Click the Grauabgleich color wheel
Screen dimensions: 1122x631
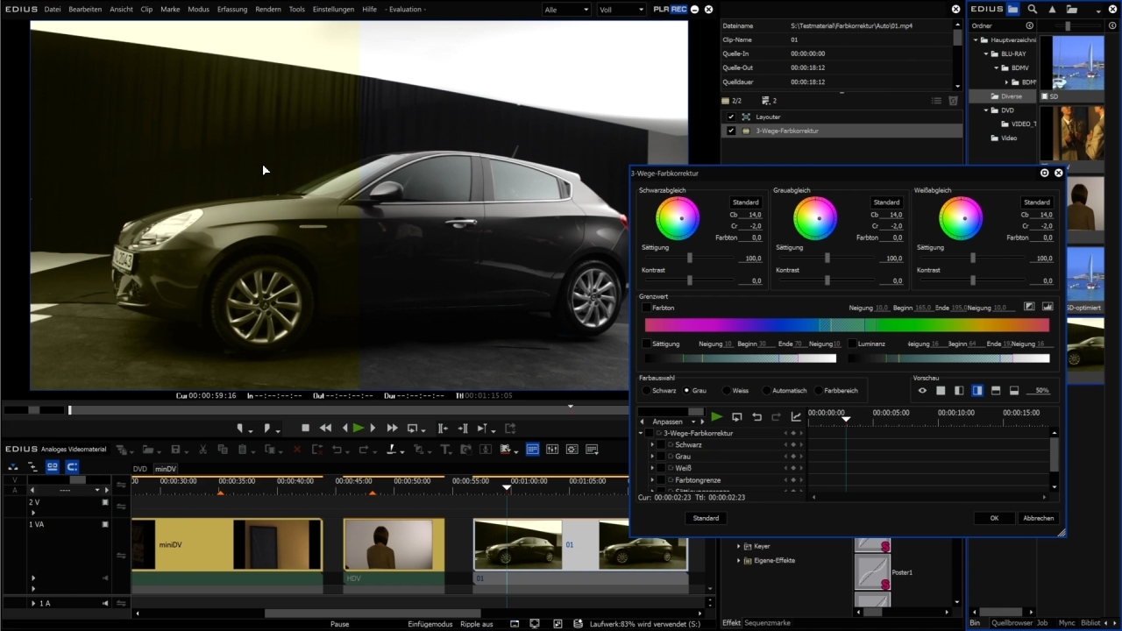click(x=815, y=218)
